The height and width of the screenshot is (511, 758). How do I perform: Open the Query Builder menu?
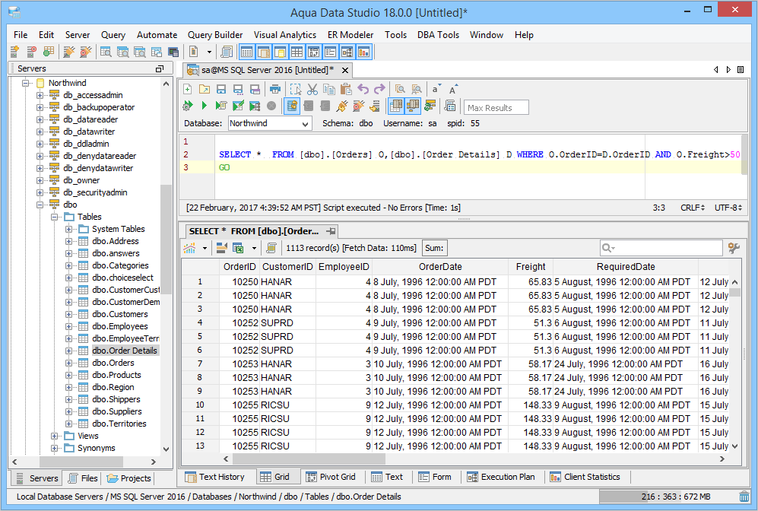point(215,35)
